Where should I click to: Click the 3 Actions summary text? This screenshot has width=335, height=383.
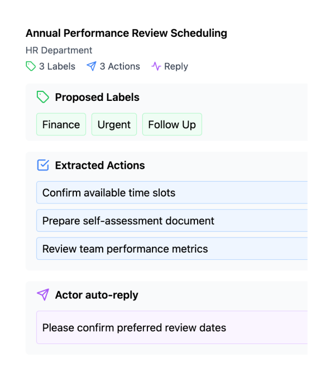(x=119, y=66)
